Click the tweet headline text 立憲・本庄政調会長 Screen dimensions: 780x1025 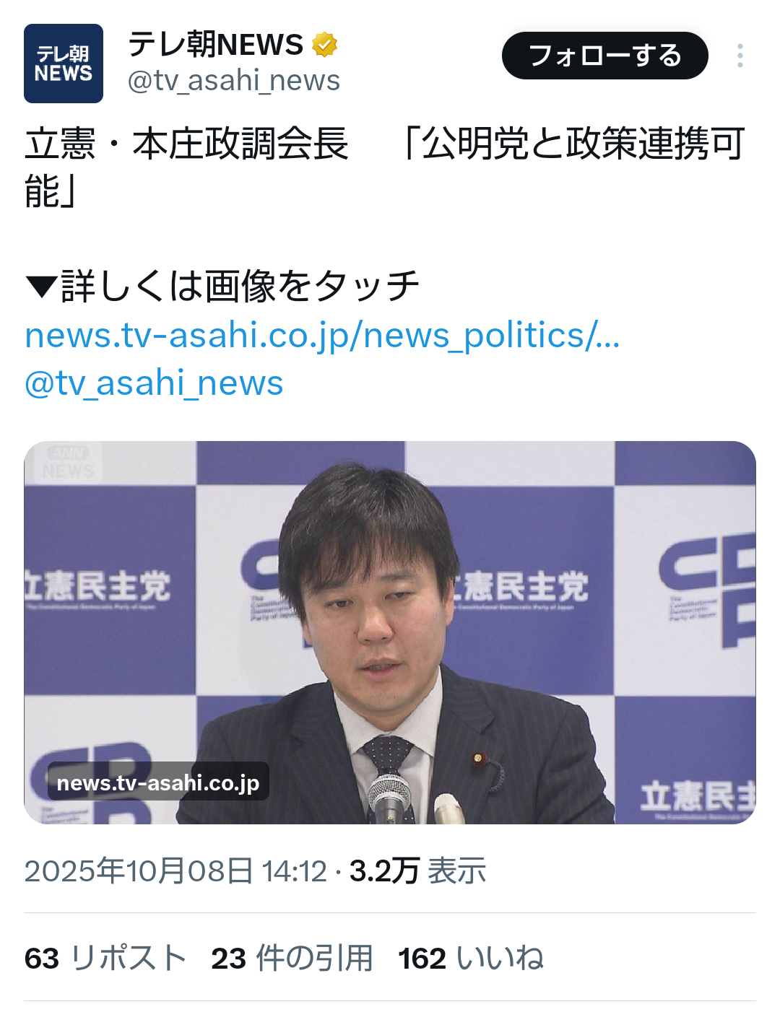(186, 144)
